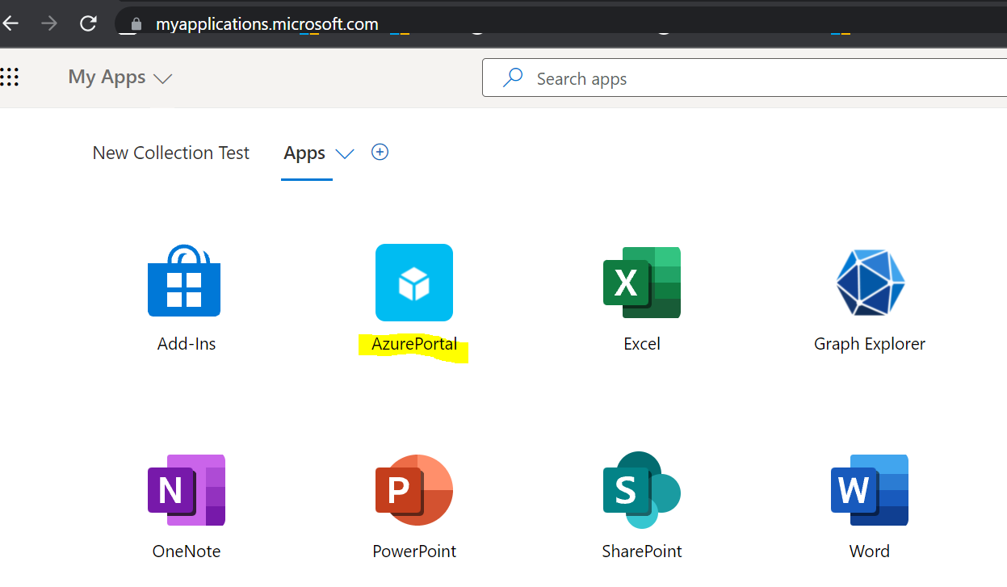
Task: Expand the Apps tab chevron
Action: pyautogui.click(x=345, y=154)
